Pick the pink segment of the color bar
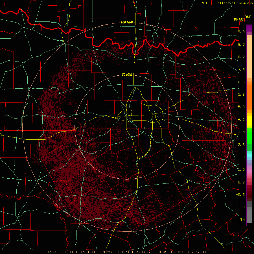This screenshot has width=254, height=254. pos(249,171)
